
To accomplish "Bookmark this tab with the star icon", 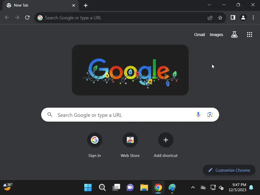I will 220,18.
